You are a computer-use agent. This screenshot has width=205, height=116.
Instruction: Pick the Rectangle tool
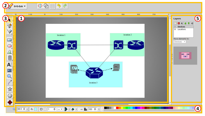(x=10, y=40)
